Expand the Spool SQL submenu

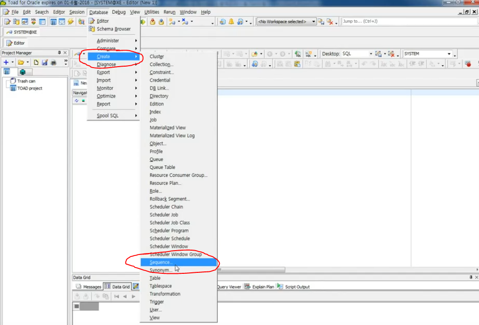click(x=113, y=115)
